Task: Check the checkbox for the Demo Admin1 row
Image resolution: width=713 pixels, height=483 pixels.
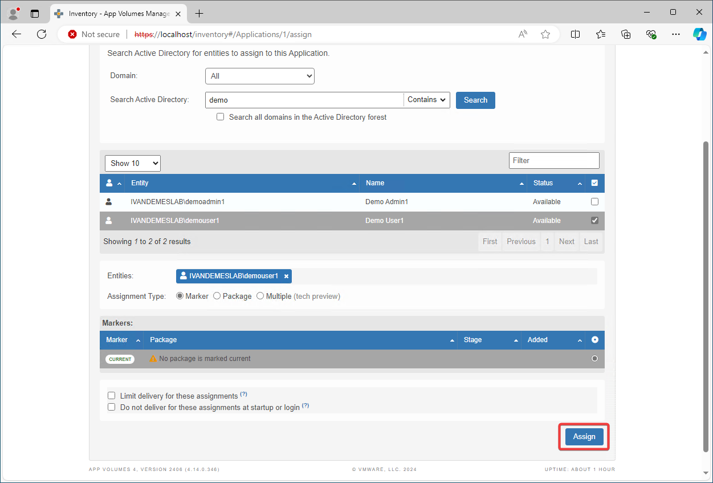Action: click(594, 201)
